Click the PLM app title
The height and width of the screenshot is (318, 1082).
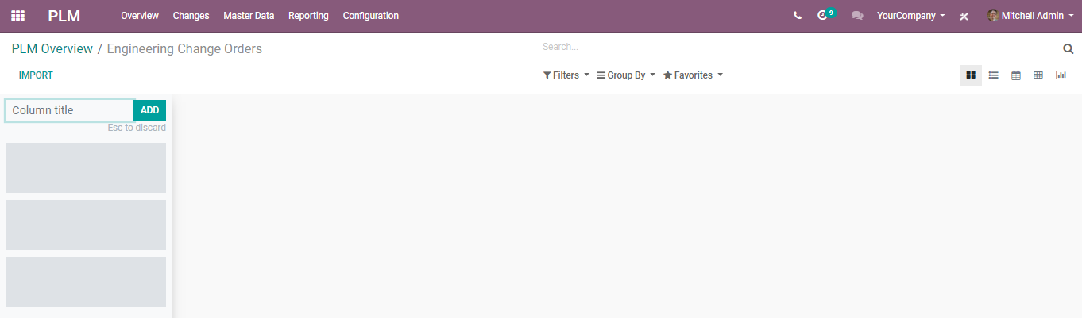point(64,16)
